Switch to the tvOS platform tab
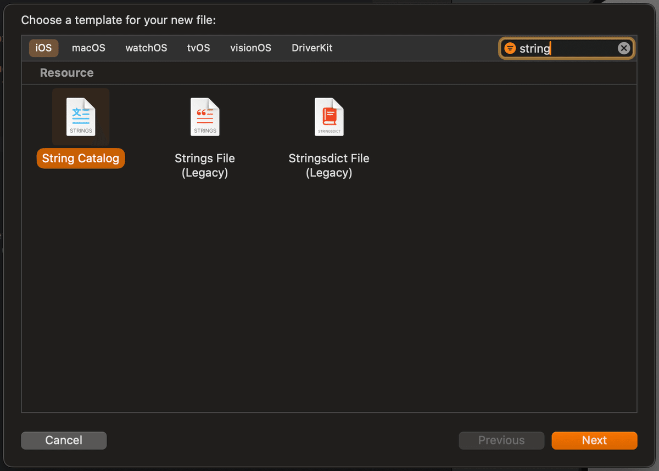 [x=198, y=48]
